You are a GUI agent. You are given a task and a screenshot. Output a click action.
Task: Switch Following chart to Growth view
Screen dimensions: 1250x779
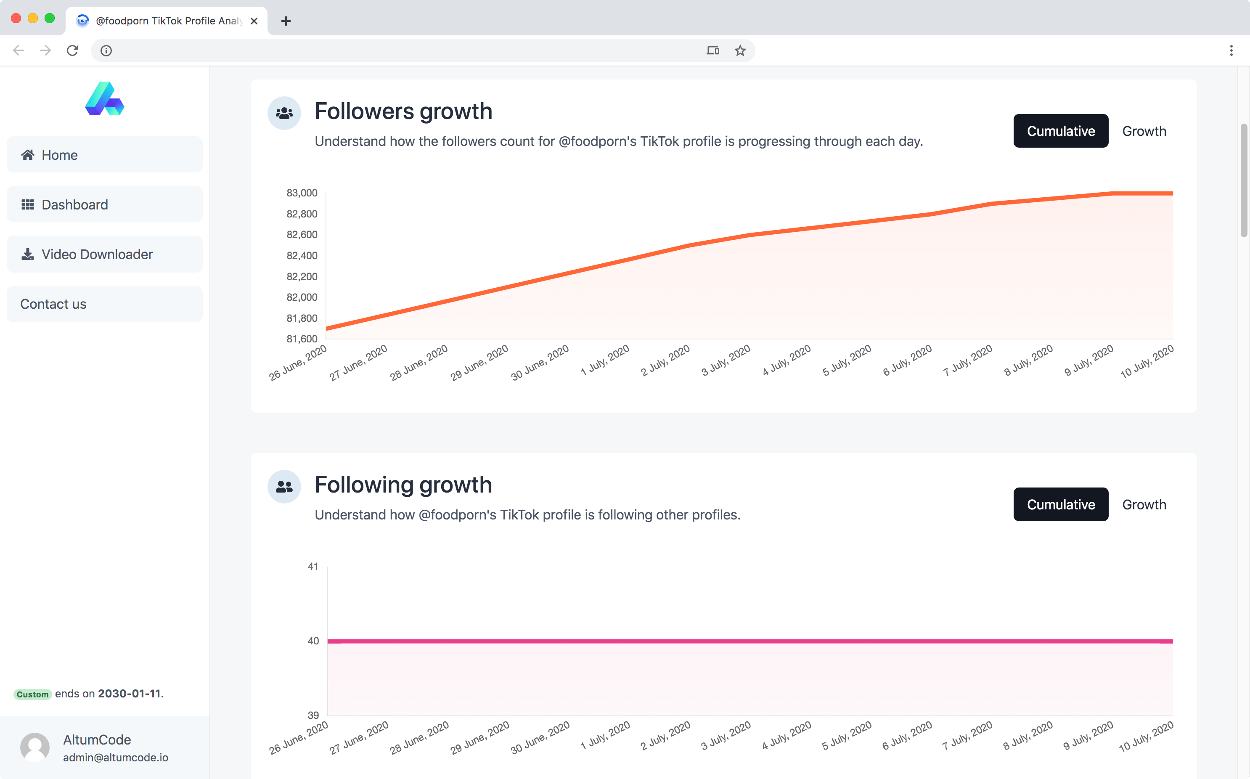pos(1144,504)
